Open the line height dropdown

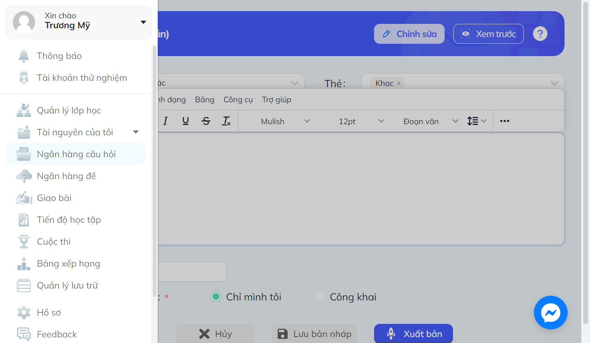(x=476, y=121)
